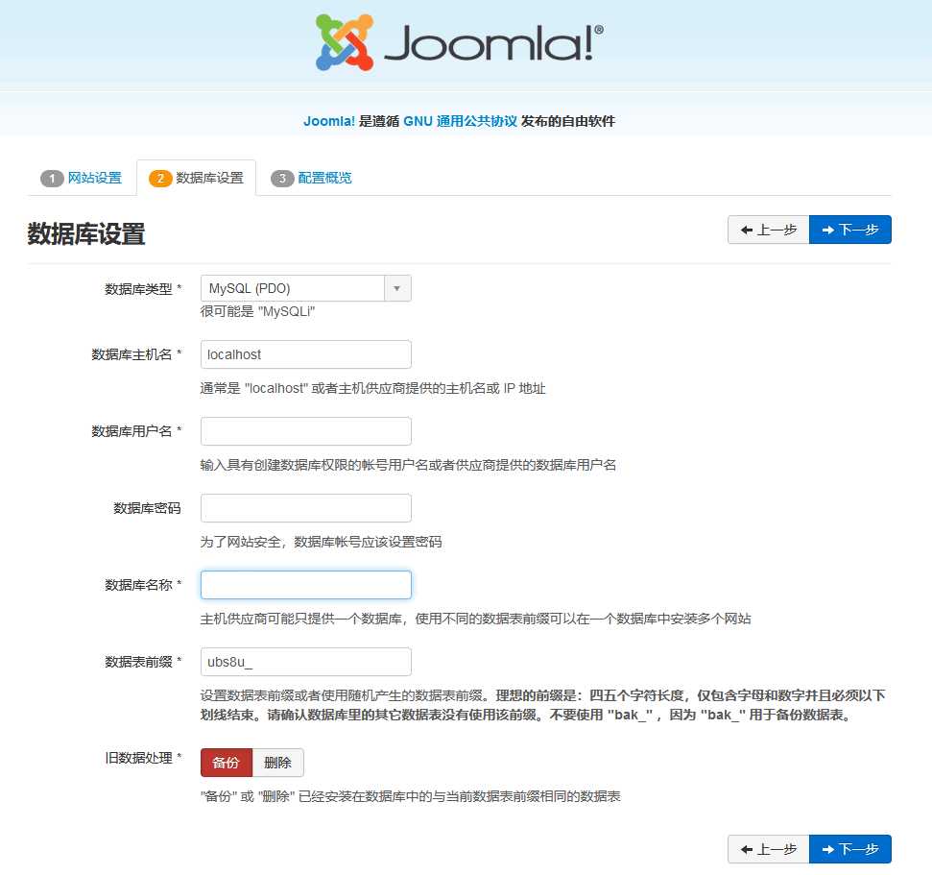Open the GNU 通用公共协议 link
Image resolution: width=932 pixels, height=875 pixels.
tap(460, 121)
